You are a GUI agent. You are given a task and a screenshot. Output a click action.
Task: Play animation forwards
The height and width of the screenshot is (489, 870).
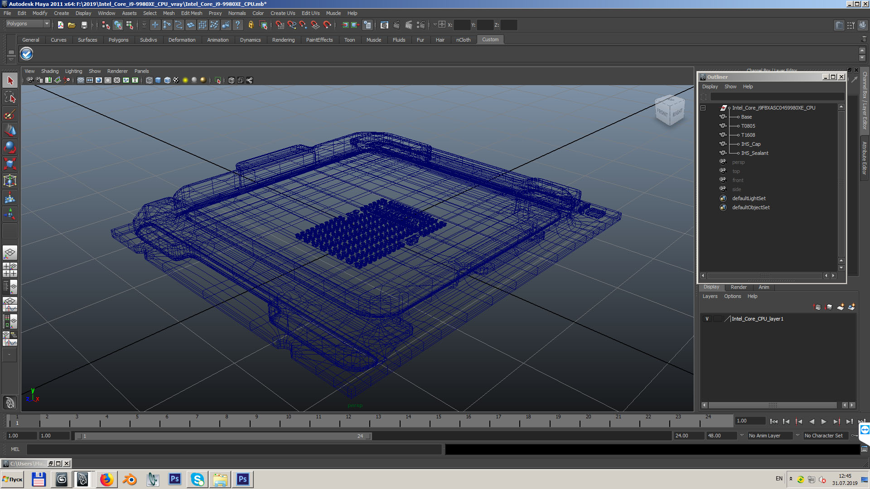pyautogui.click(x=824, y=422)
